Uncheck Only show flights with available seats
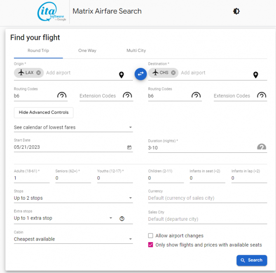 point(150,245)
